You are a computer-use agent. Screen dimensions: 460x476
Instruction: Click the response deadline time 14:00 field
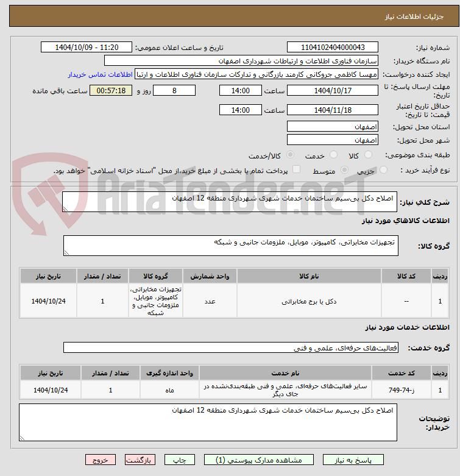click(x=241, y=90)
